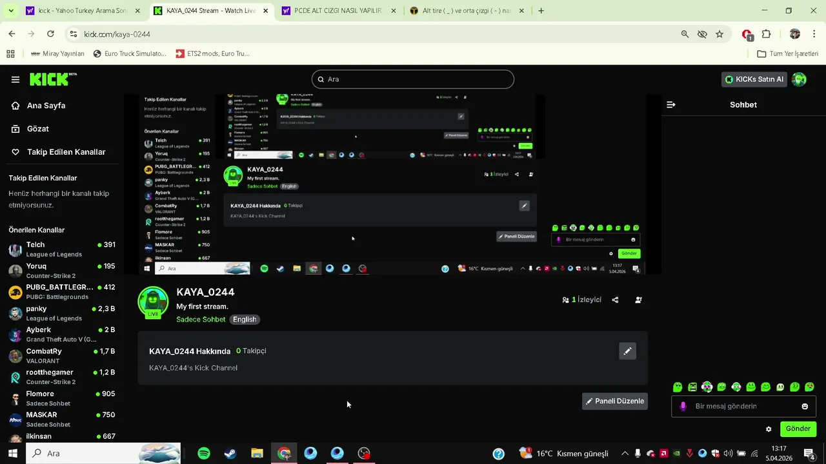This screenshot has height=464, width=826.
Task: Click the green Gönder button
Action: pyautogui.click(x=798, y=429)
